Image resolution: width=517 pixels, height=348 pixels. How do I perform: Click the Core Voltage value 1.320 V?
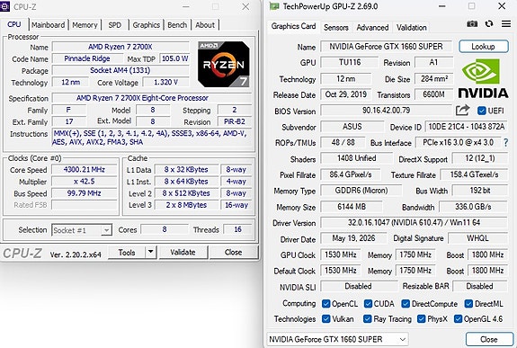(x=165, y=82)
